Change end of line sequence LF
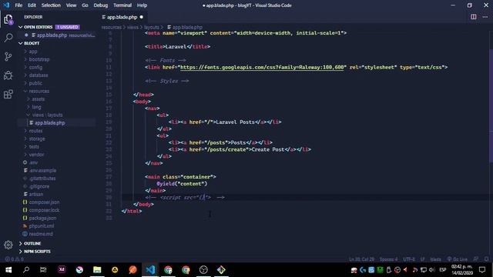The image size is (493, 277). coord(423,259)
